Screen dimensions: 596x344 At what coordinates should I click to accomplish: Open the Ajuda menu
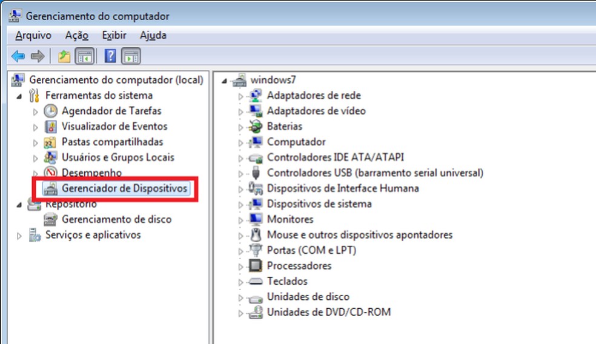pyautogui.click(x=153, y=35)
